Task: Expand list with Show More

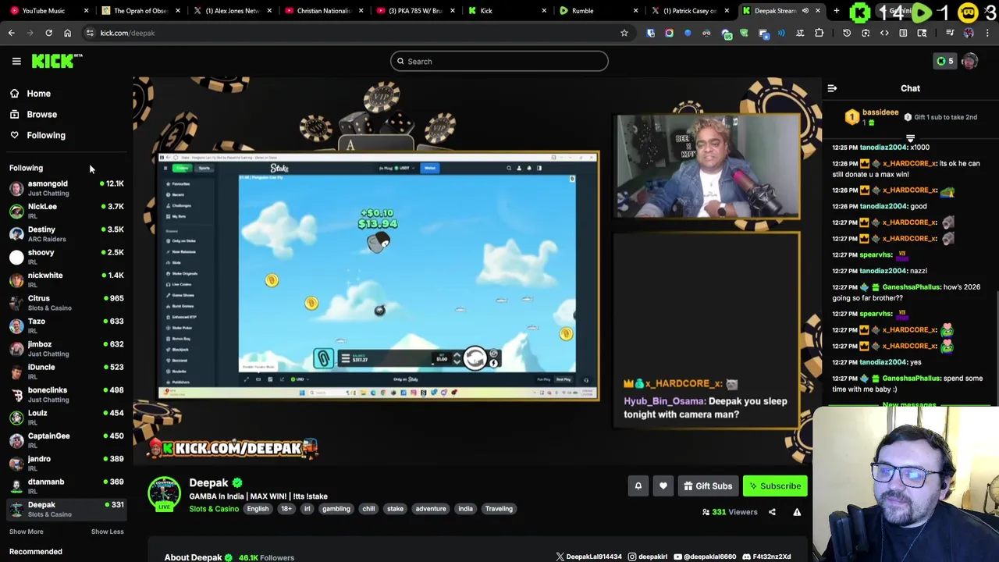Action: coord(26,532)
